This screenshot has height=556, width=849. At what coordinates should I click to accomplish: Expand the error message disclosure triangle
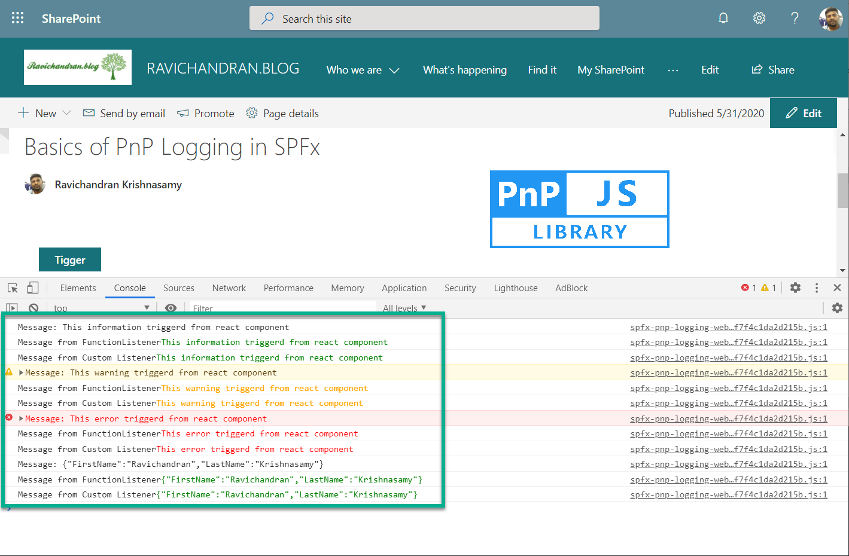point(22,418)
